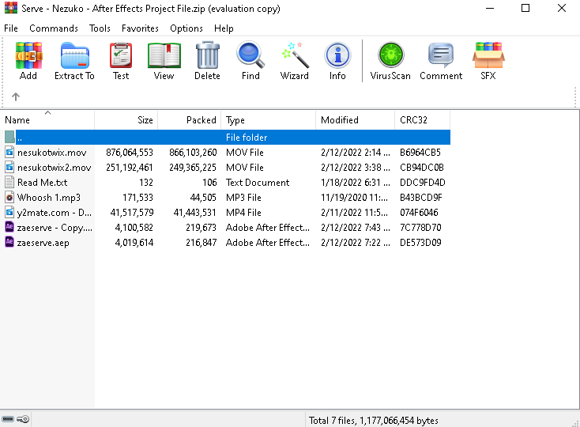
Task: Sort files by Type column header
Action: (268, 120)
